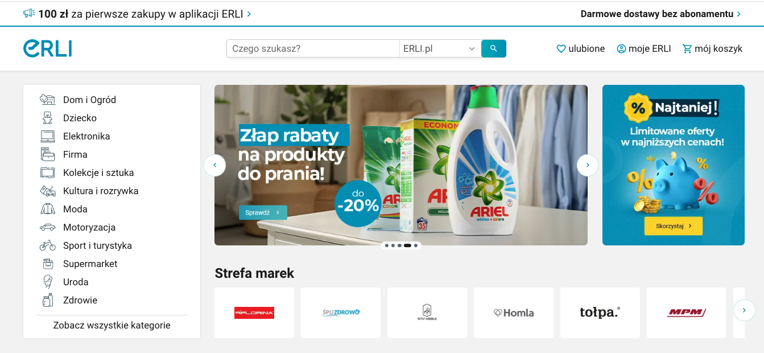Show previous banner with left arrow
This screenshot has height=353, width=764.
(215, 165)
